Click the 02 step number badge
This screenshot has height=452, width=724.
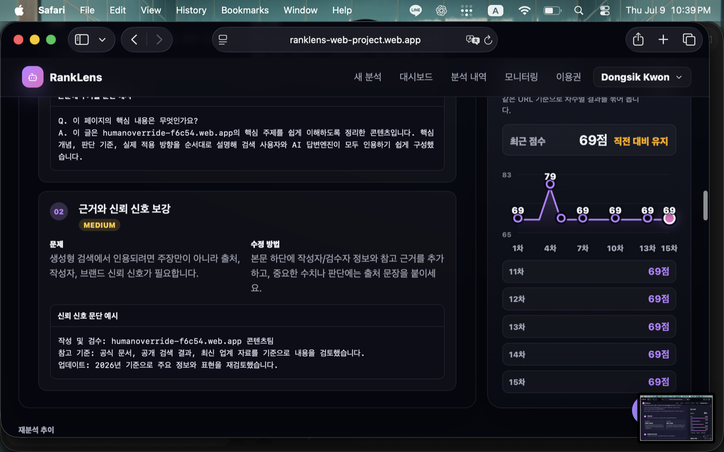click(x=59, y=212)
